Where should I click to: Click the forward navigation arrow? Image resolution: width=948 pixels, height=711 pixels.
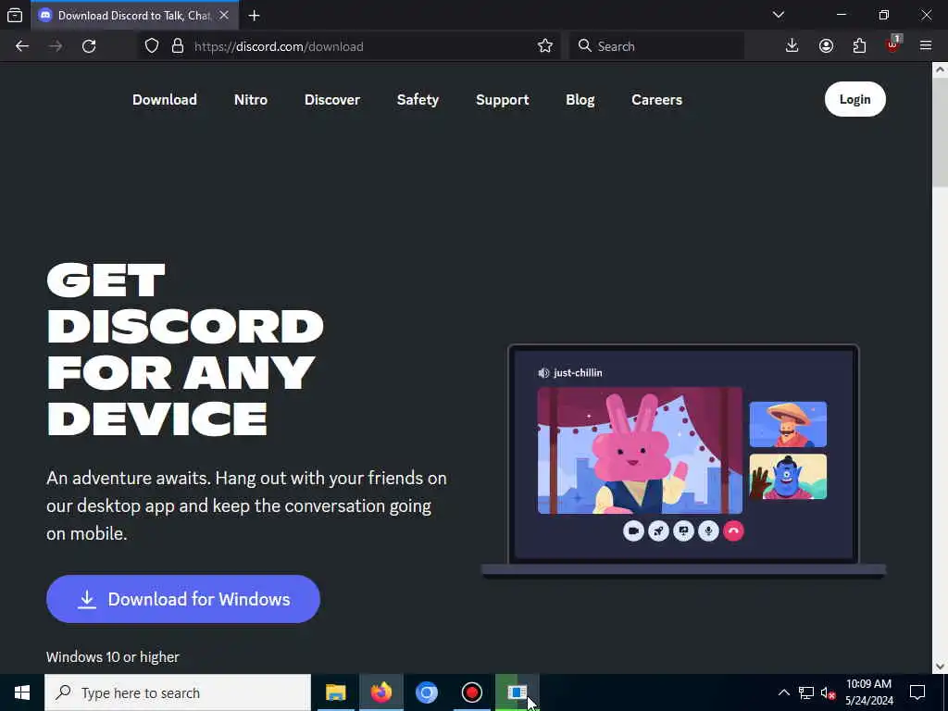tap(56, 46)
